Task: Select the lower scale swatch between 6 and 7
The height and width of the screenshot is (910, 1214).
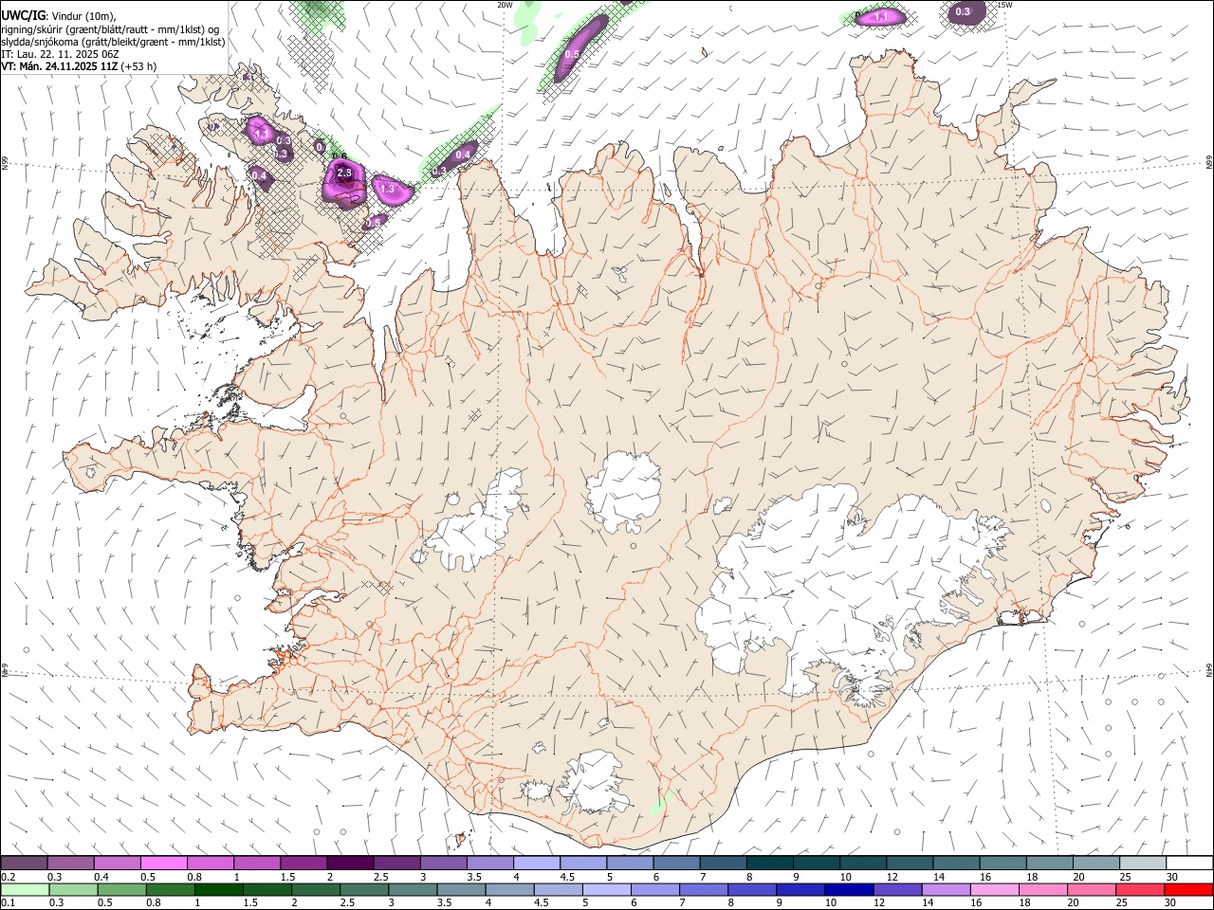Action: (x=654, y=890)
